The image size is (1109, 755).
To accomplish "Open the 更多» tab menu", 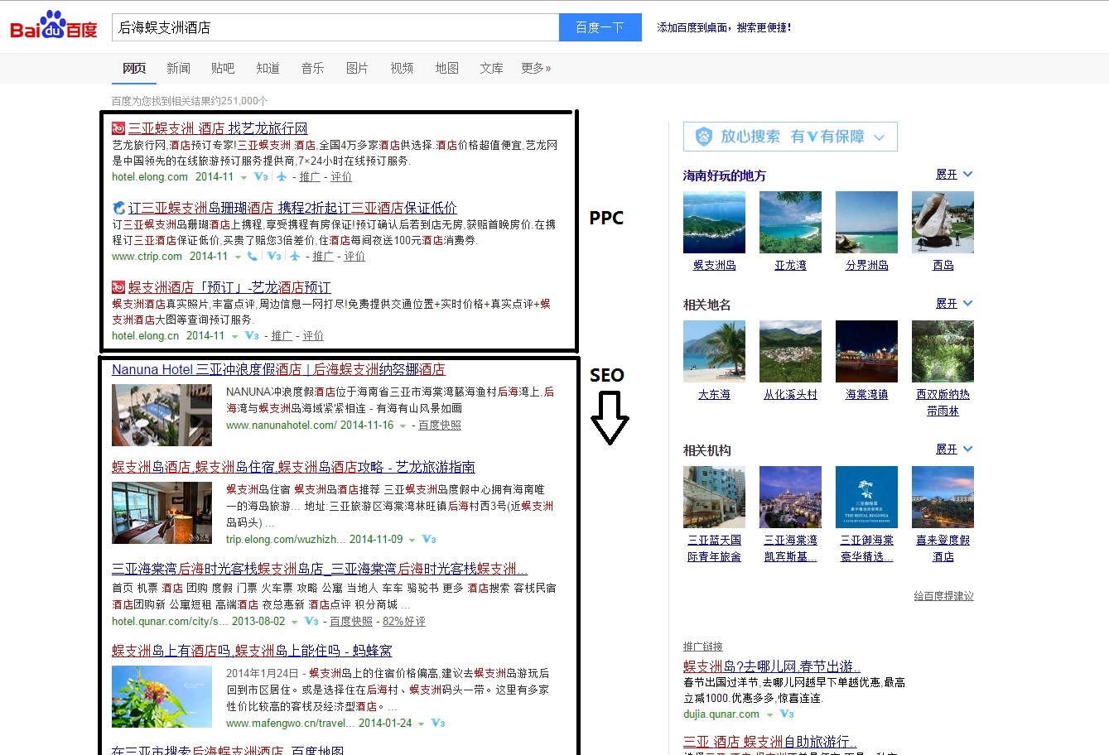I will point(536,68).
